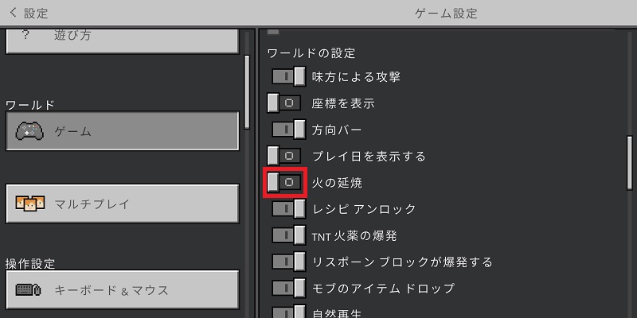Toggle リスポーン ブロックが爆発する switch

click(288, 262)
